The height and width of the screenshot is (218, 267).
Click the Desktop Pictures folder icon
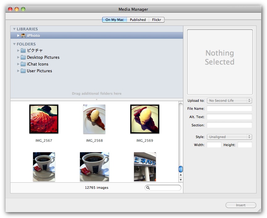pyautogui.click(x=23, y=57)
